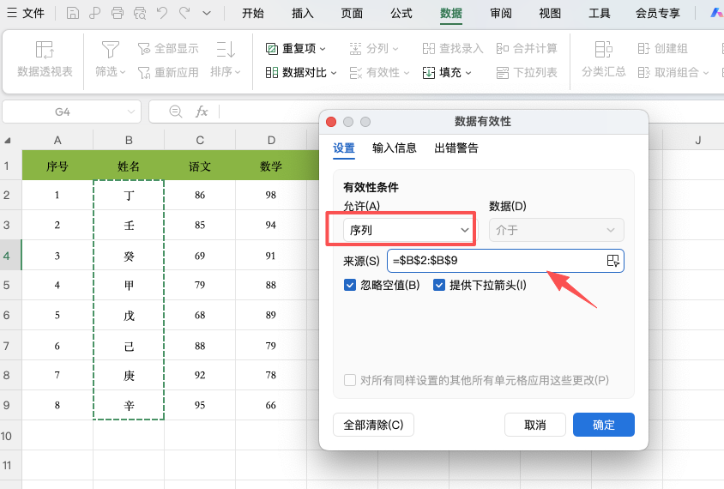Click the save icon in quick toolbar
This screenshot has height=489, width=724.
click(x=73, y=14)
